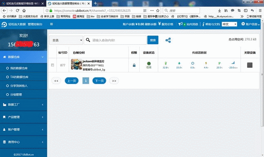The width and height of the screenshot is (264, 157).
Task: Open the 15.0% humidity sensor reading
Action: [x=179, y=65]
